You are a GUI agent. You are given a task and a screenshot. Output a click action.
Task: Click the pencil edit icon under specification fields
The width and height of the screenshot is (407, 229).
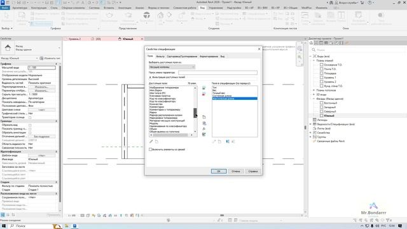[x=214, y=141]
